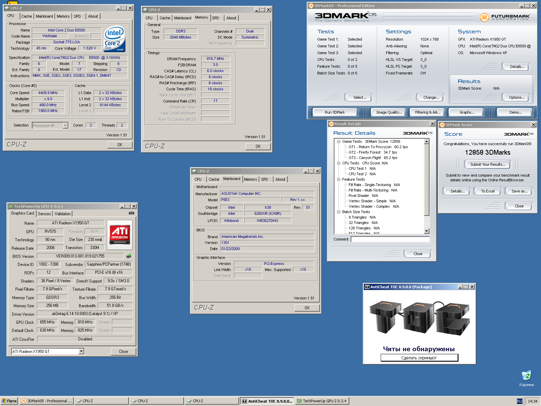Open About tab in CPU-Z Memory window
The width and height of the screenshot is (541, 406).
coord(231,18)
